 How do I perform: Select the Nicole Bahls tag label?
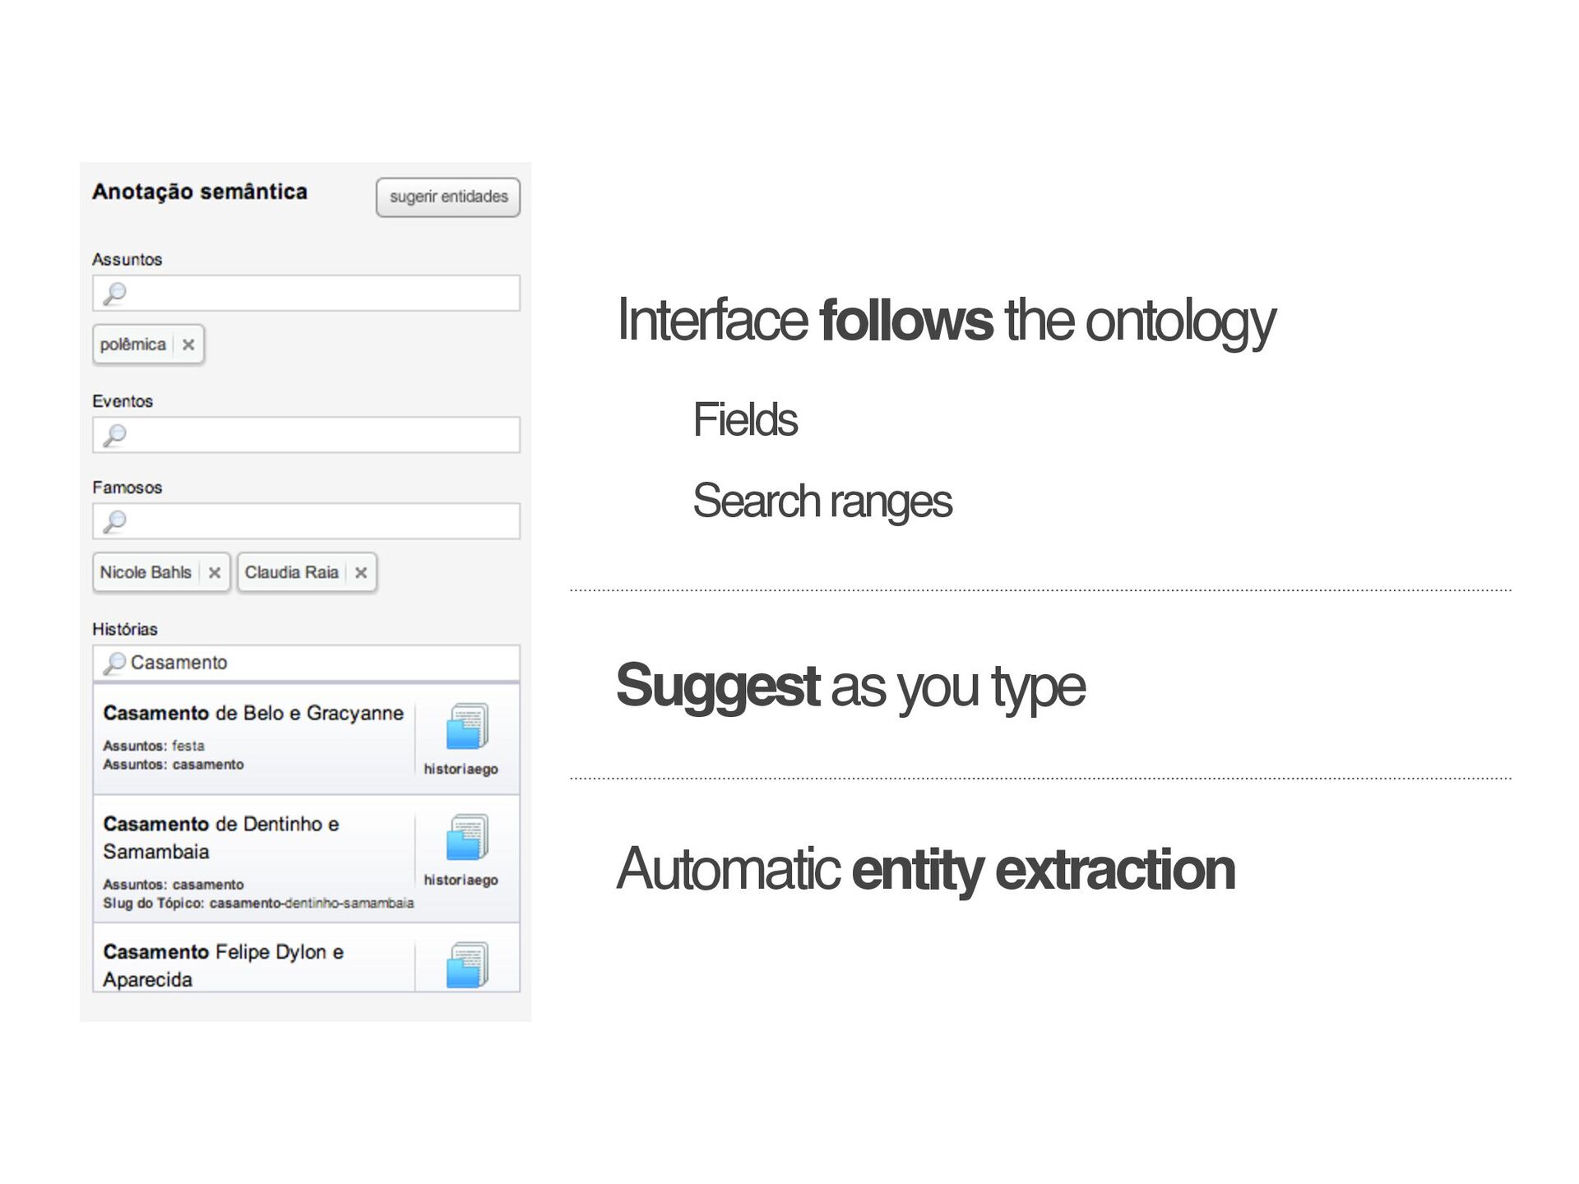(146, 572)
